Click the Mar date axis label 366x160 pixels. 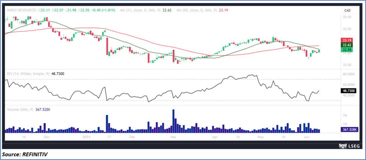pyautogui.click(x=173, y=137)
